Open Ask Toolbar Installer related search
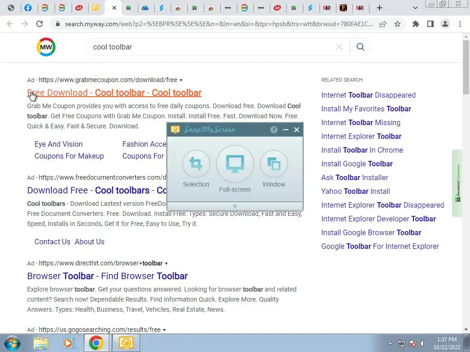The image size is (470, 352). pos(355,177)
